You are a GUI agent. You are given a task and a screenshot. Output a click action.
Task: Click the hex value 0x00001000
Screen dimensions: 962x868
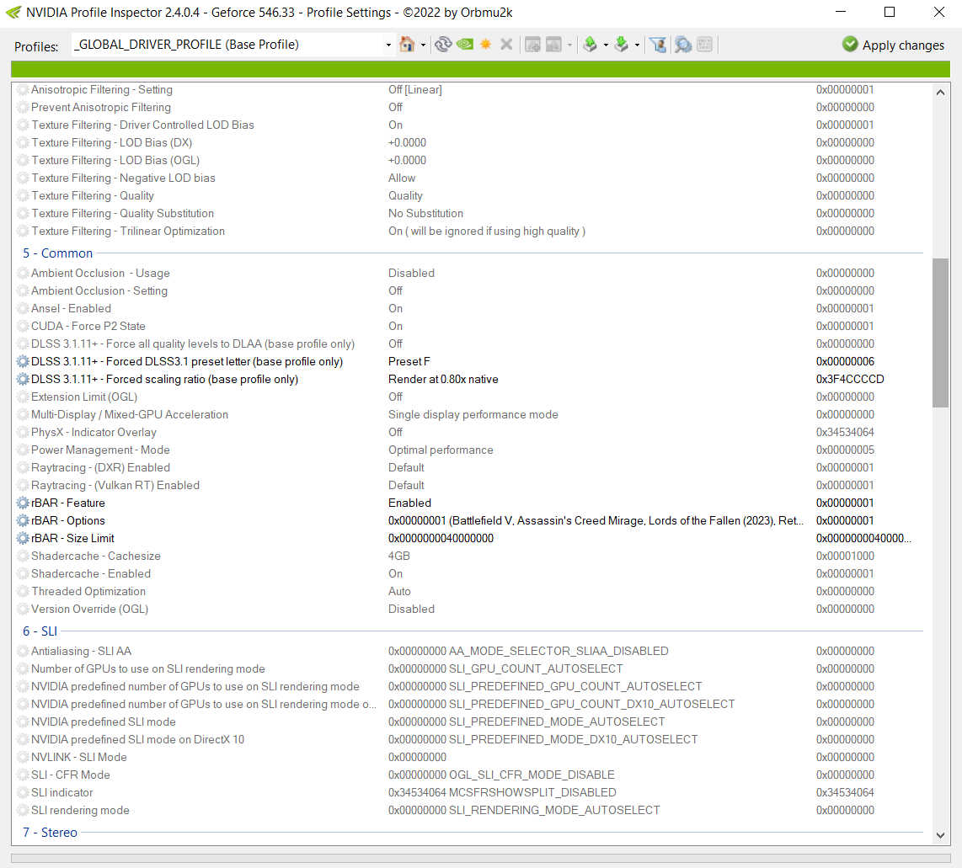click(845, 556)
